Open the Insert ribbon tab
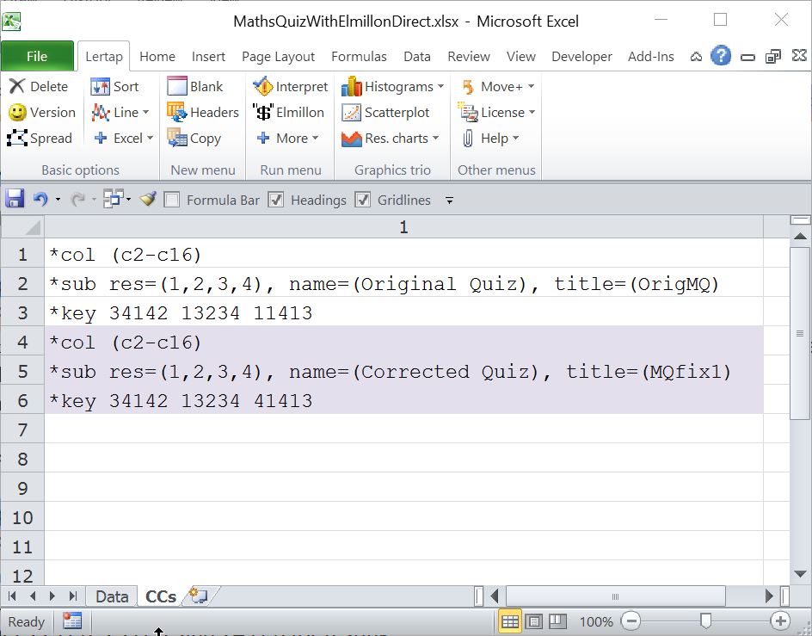The height and width of the screenshot is (636, 812). pos(208,57)
